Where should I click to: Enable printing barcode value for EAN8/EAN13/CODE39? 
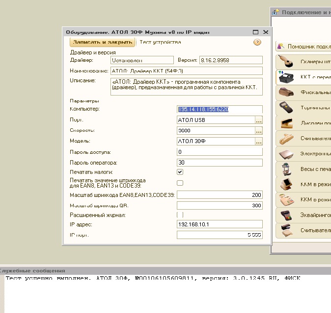pyautogui.click(x=180, y=183)
